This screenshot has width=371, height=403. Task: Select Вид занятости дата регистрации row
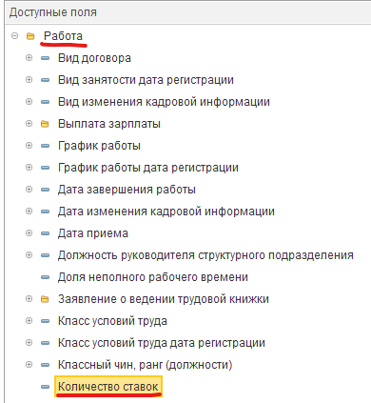point(146,80)
